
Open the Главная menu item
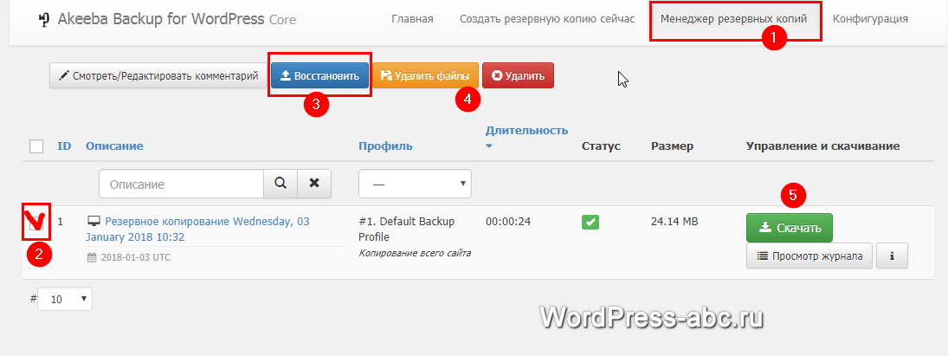click(x=412, y=19)
